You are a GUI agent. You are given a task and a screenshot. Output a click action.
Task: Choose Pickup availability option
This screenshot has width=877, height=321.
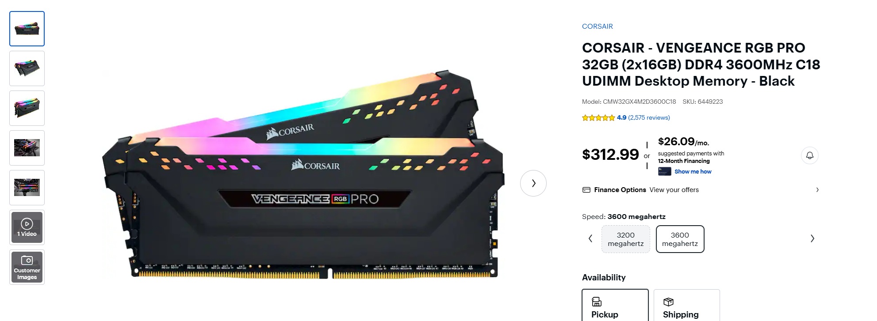click(615, 305)
